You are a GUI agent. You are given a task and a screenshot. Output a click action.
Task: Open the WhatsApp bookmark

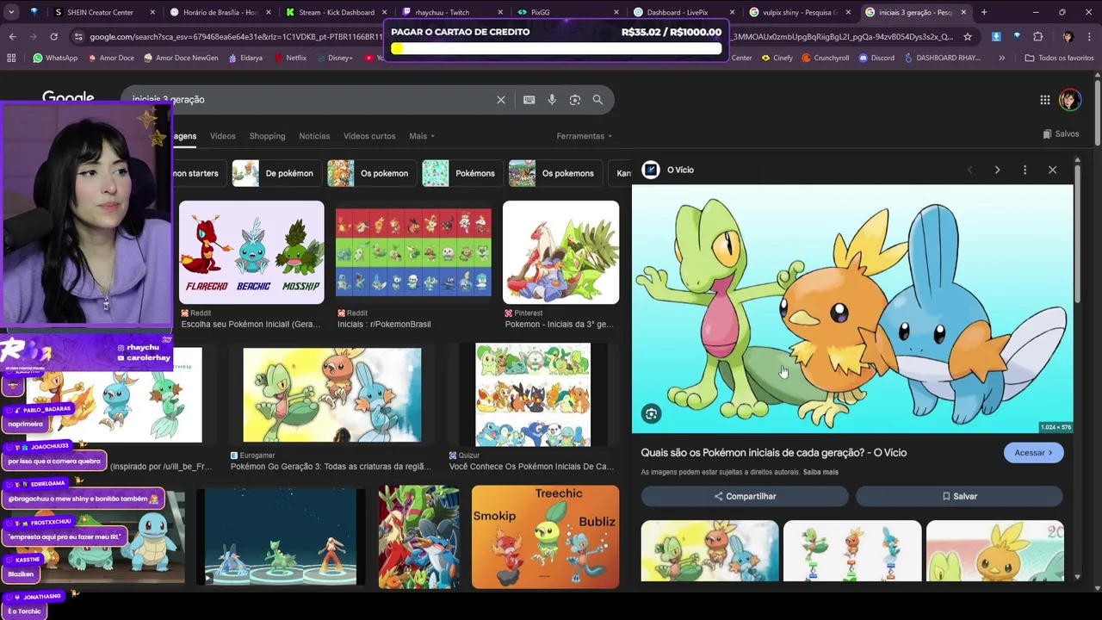[x=55, y=59]
